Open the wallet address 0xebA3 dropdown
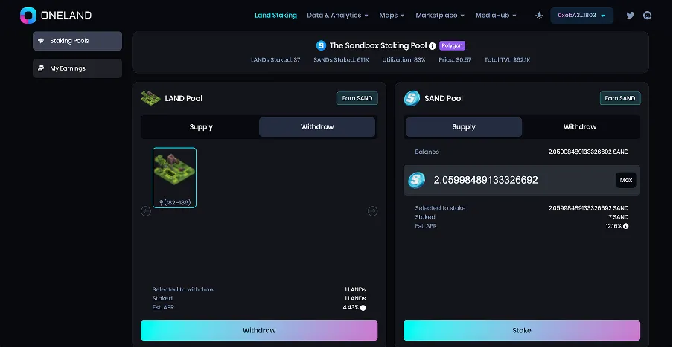 pyautogui.click(x=581, y=16)
